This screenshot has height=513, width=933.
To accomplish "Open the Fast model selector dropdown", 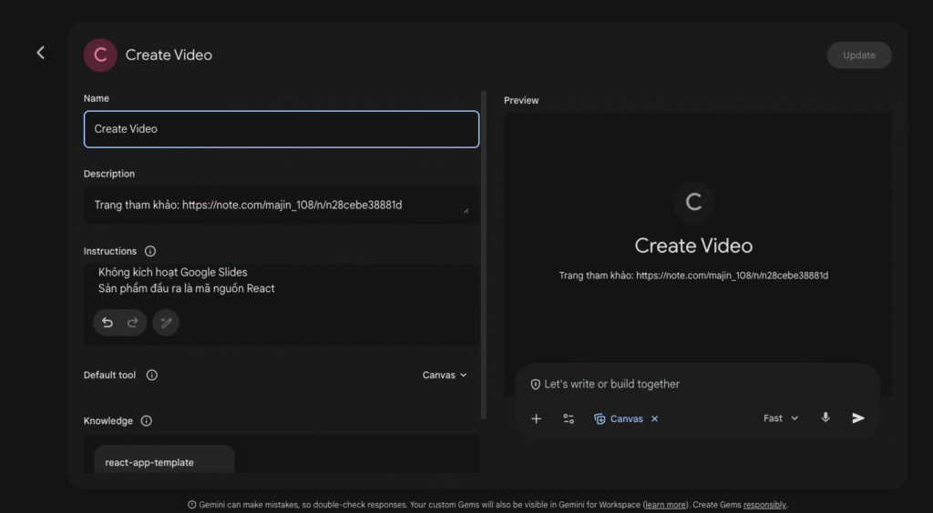I will click(781, 418).
